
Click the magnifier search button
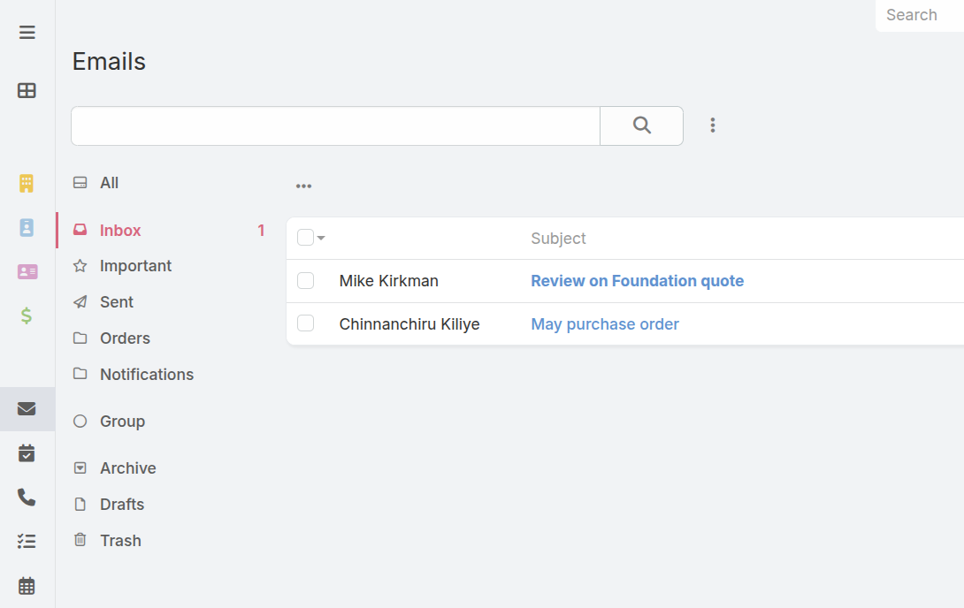(x=641, y=125)
